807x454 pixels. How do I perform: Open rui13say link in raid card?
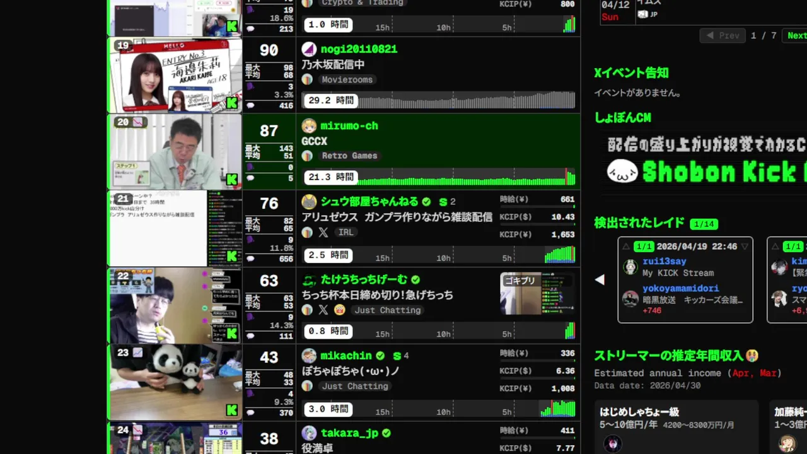(665, 262)
